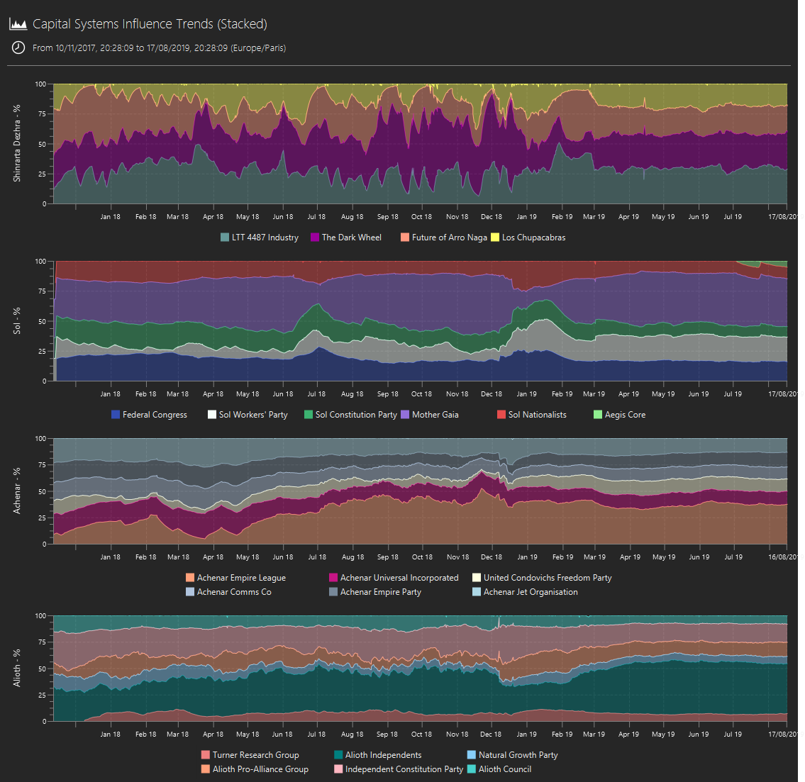Hide the Achenar Comms Co series swatch
805x782 pixels.
pos(190,592)
